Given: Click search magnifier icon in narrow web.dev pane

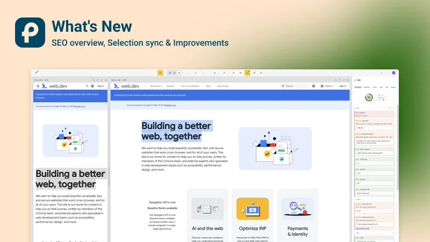Looking at the screenshot, I should coord(87,86).
